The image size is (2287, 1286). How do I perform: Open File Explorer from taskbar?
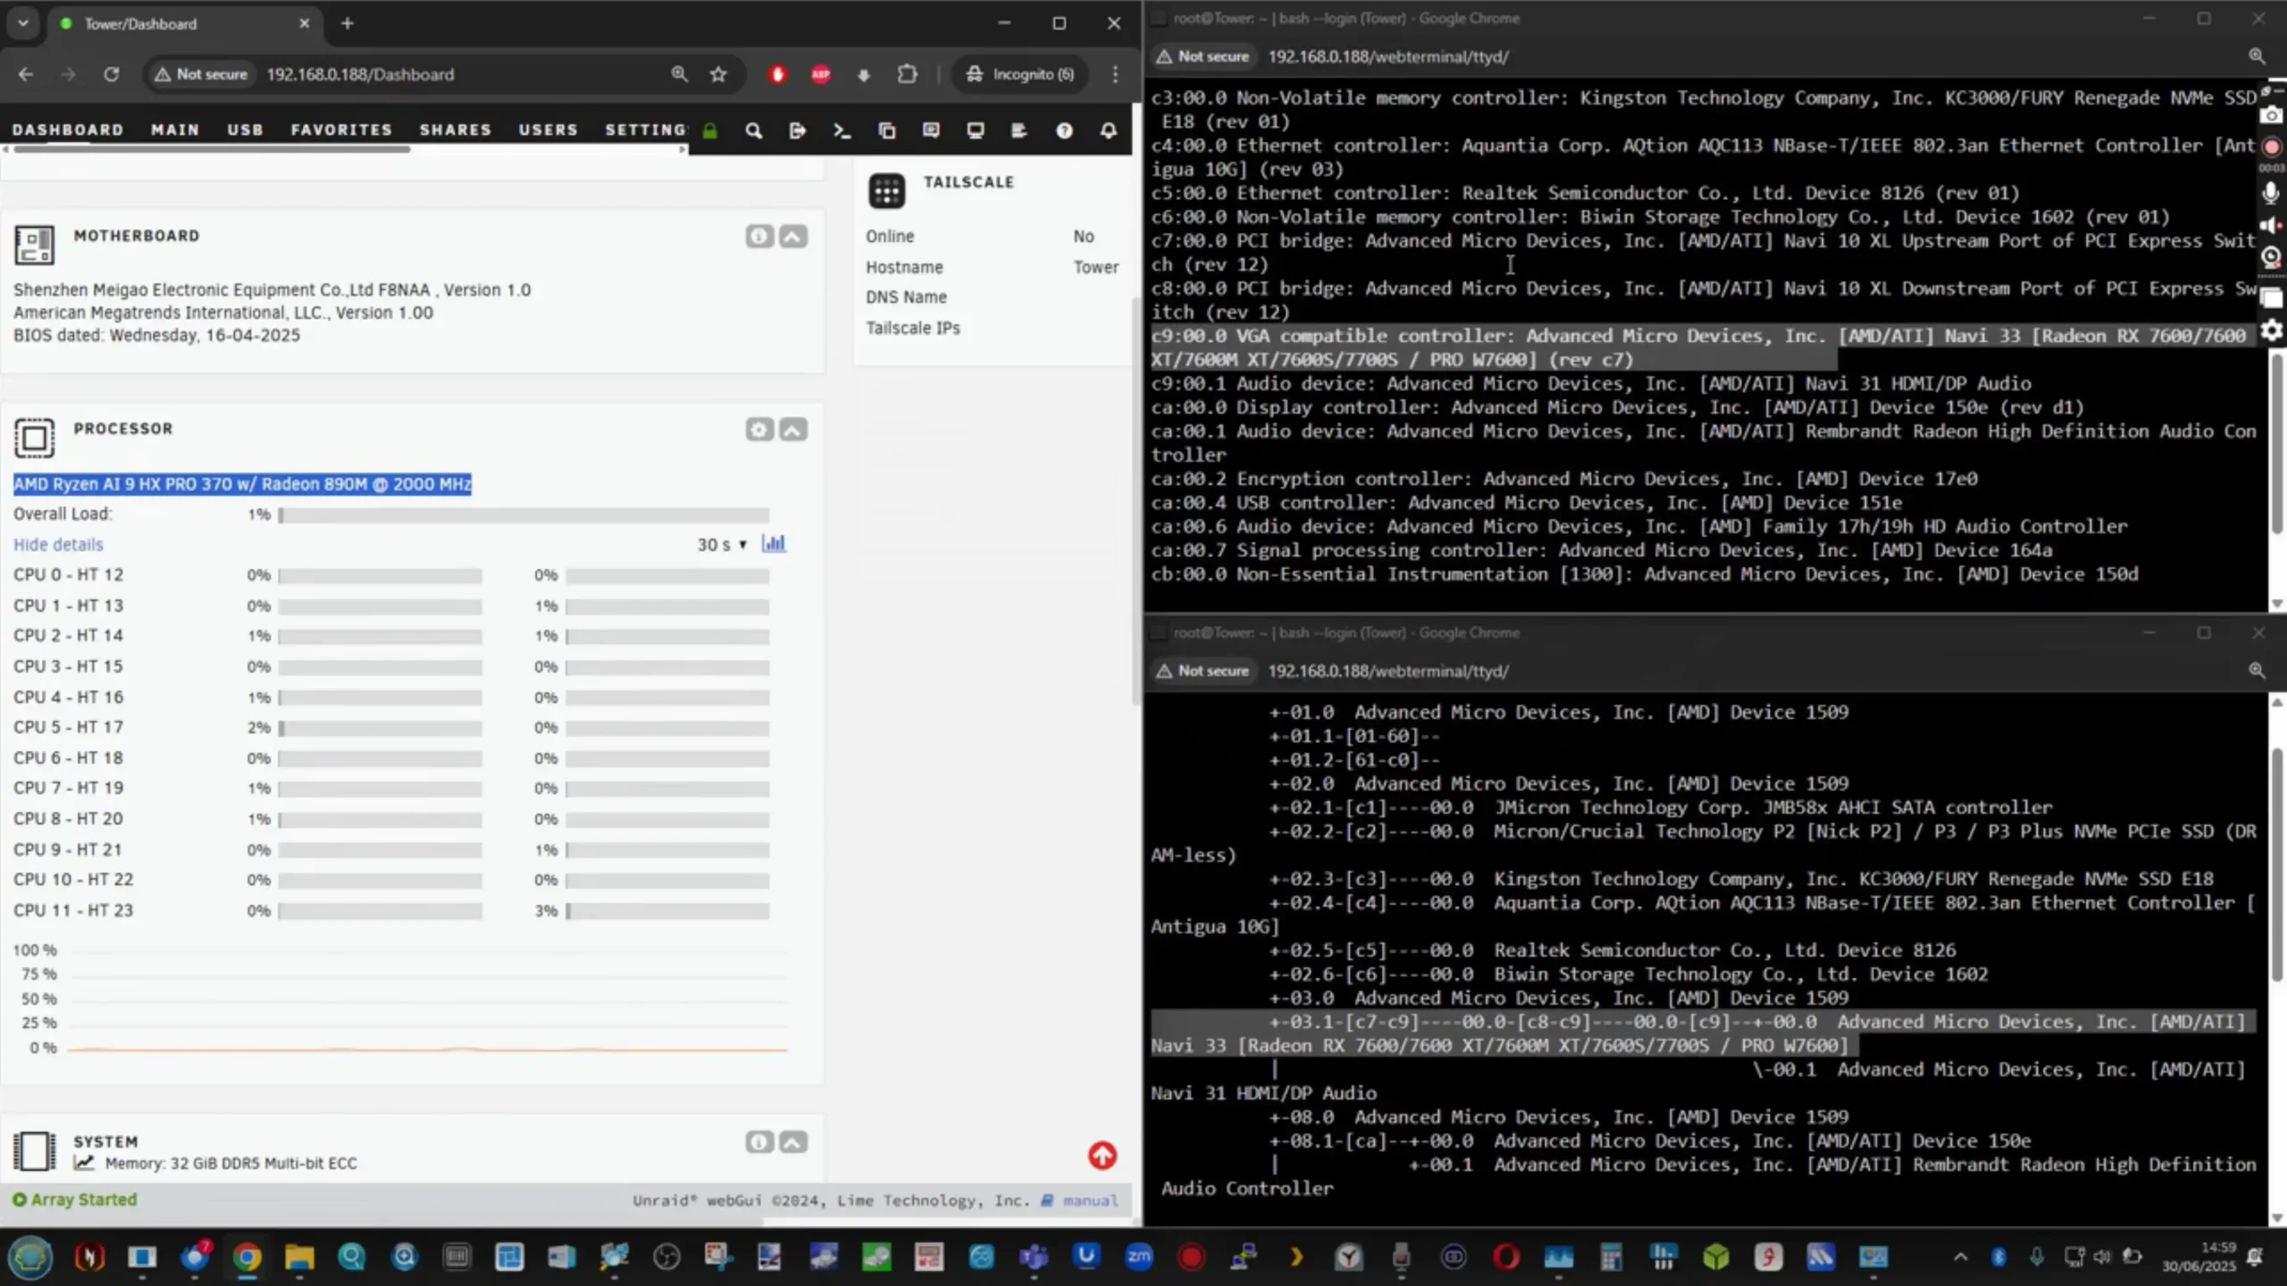(299, 1257)
